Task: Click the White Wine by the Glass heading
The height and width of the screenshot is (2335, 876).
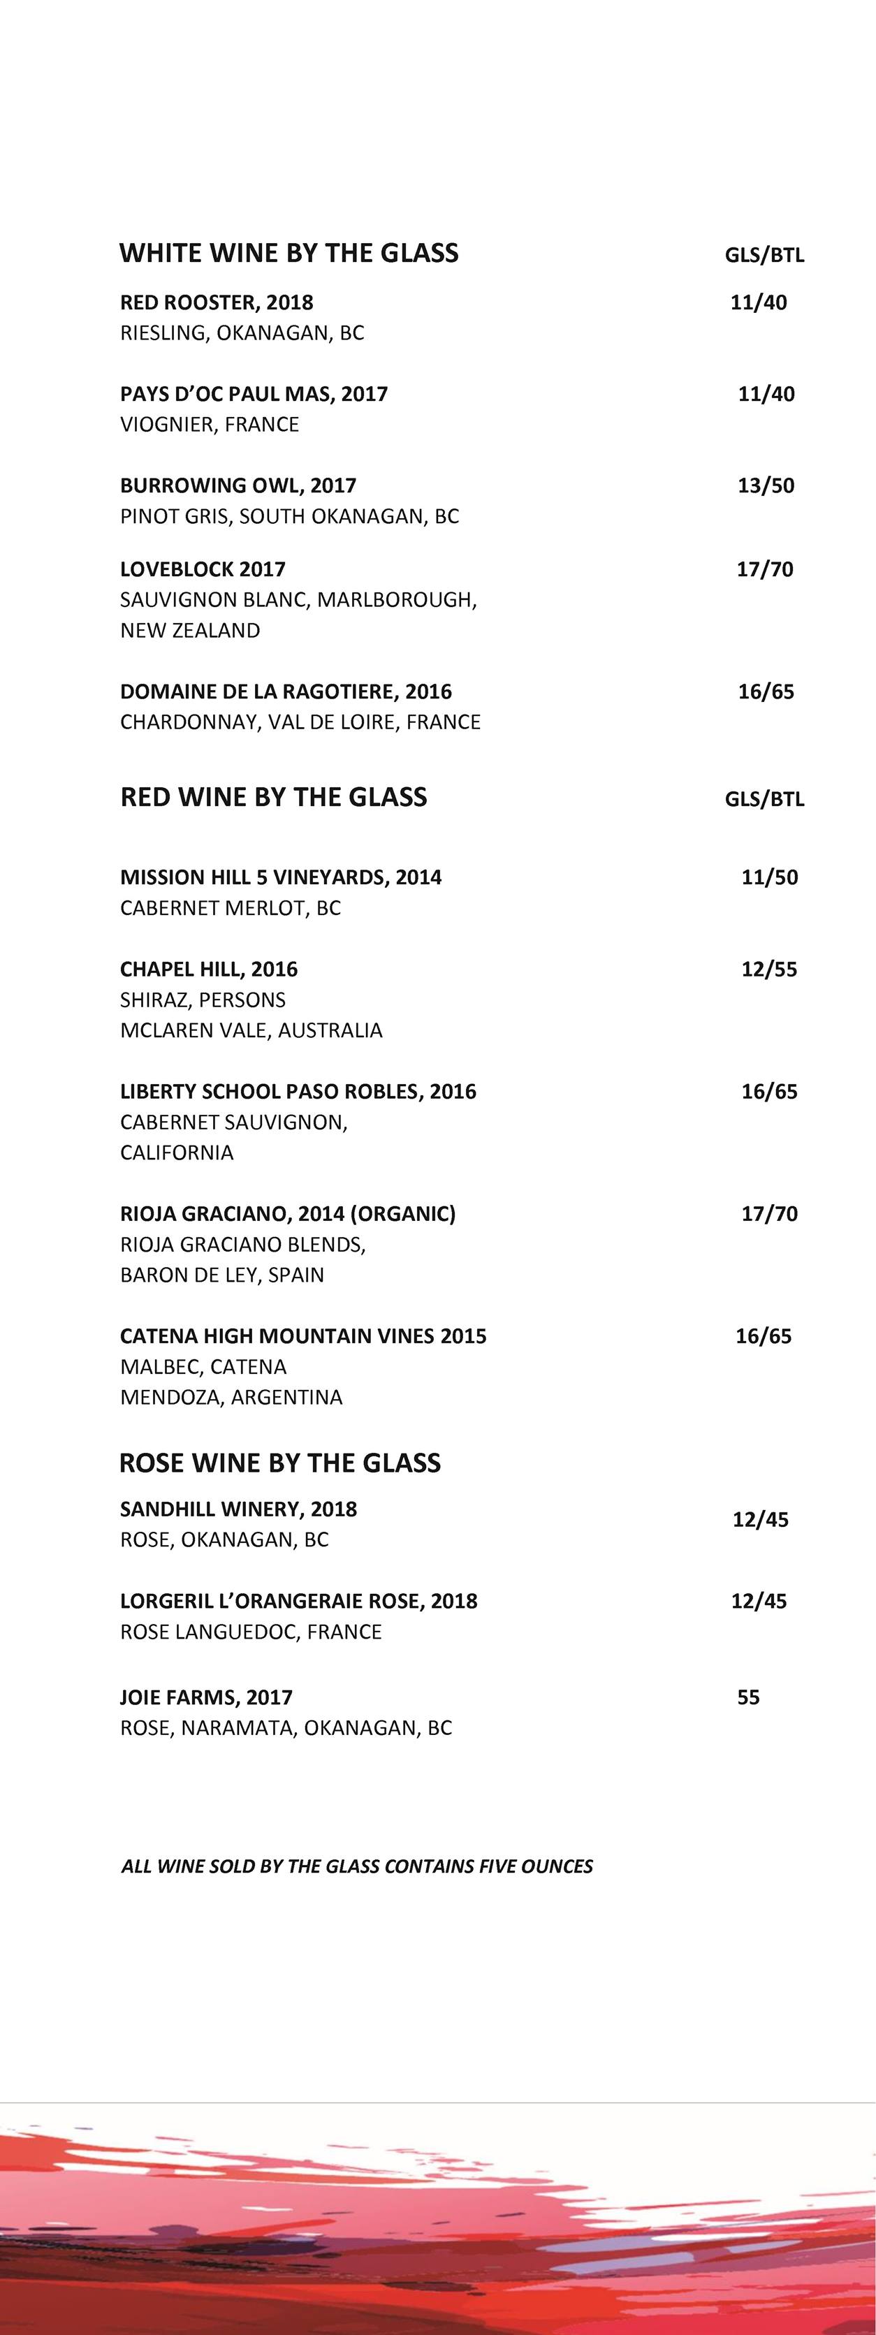Action: coord(289,253)
